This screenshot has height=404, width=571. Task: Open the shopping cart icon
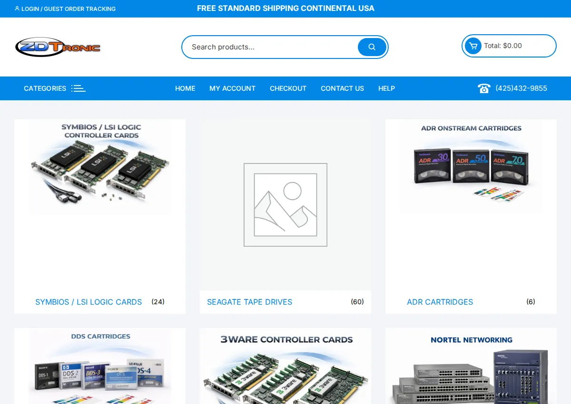click(473, 46)
